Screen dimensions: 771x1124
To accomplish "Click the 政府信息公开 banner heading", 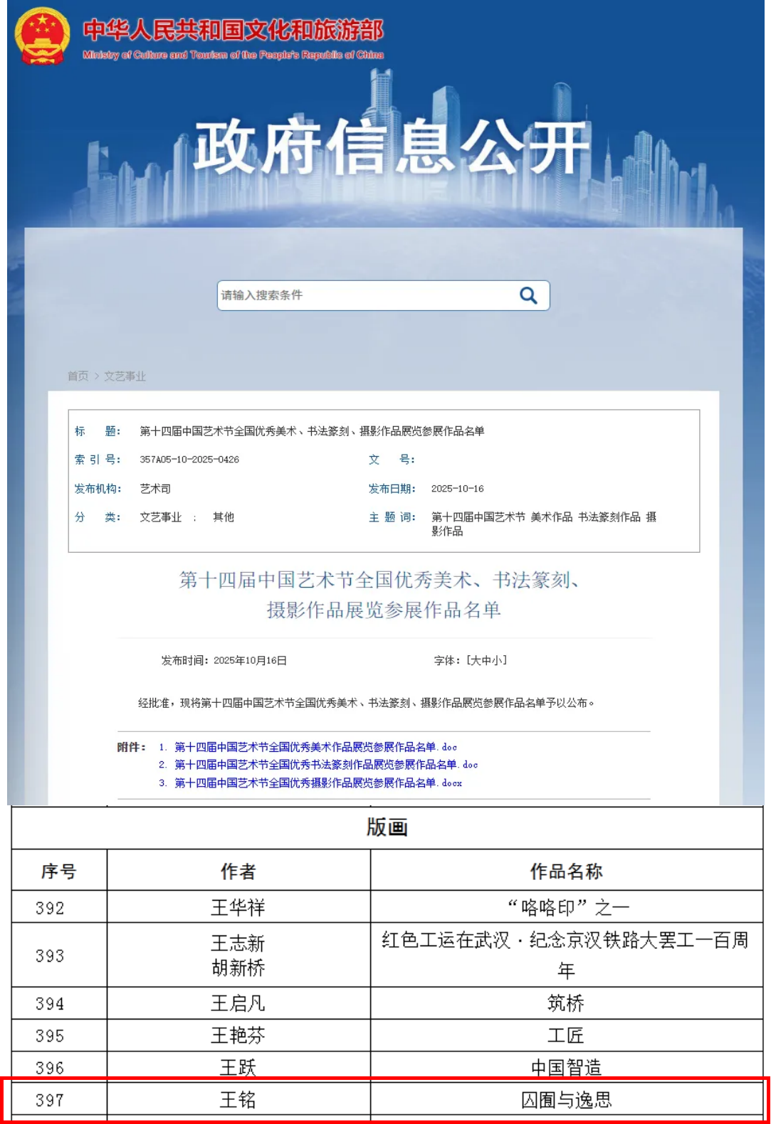I will 392,147.
